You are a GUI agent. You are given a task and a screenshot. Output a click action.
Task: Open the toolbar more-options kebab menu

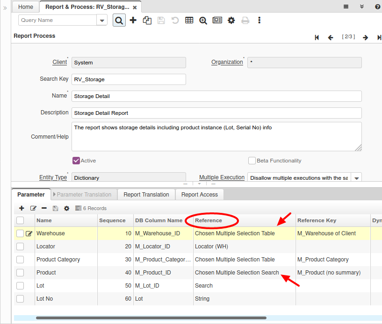click(259, 20)
